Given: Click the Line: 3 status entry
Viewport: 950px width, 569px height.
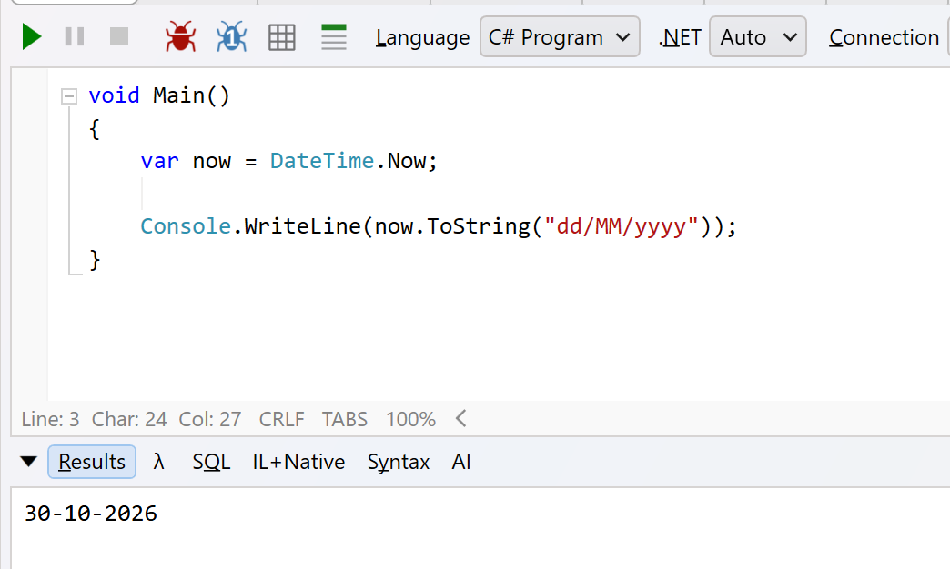Looking at the screenshot, I should (x=50, y=419).
